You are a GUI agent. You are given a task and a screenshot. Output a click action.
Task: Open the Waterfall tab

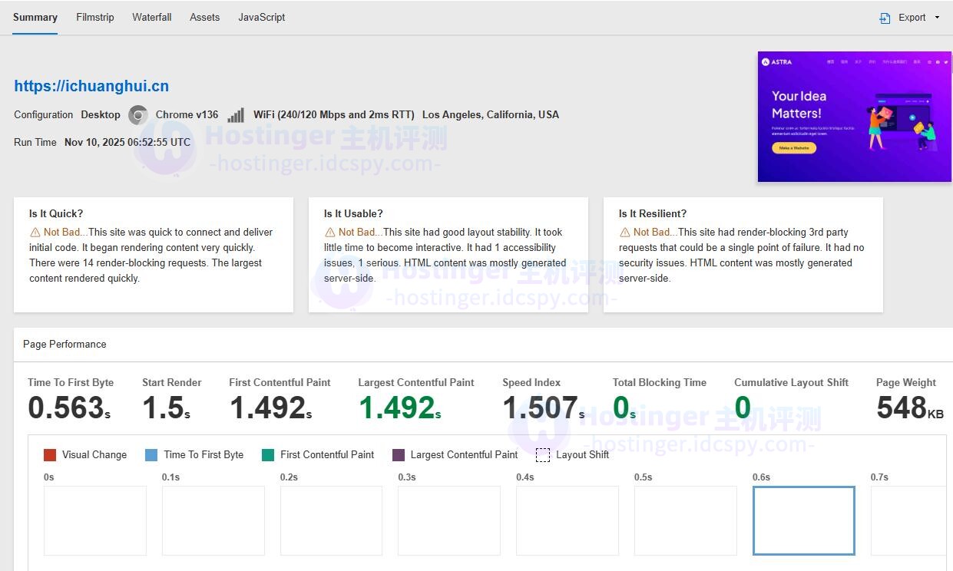152,17
